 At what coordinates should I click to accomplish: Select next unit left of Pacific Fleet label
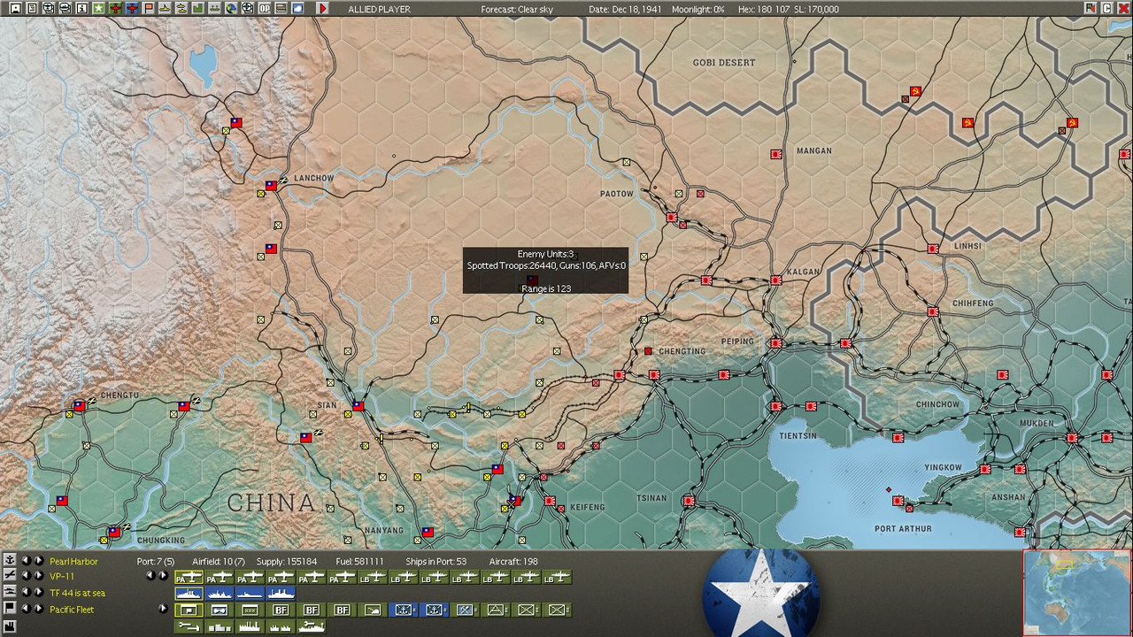(39, 609)
